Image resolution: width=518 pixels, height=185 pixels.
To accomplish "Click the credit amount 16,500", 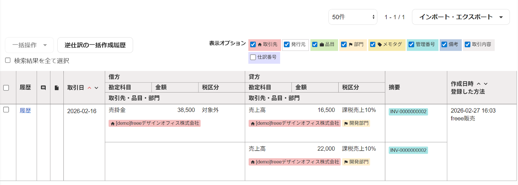I will [x=326, y=110].
